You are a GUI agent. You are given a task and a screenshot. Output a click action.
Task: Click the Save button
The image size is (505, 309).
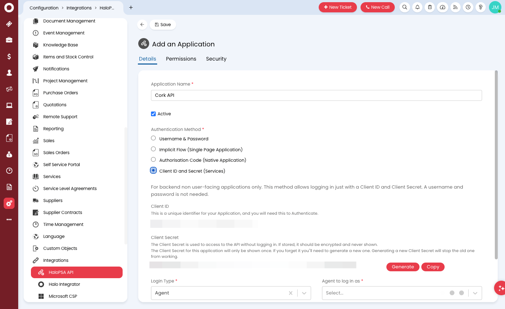click(x=163, y=25)
